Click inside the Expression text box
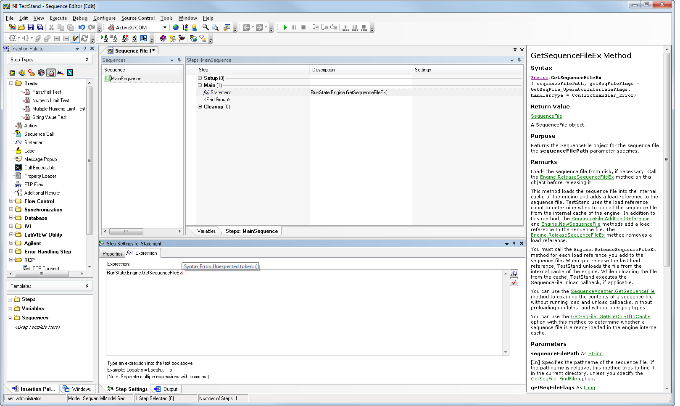This screenshot has width=680, height=406. tap(304, 312)
